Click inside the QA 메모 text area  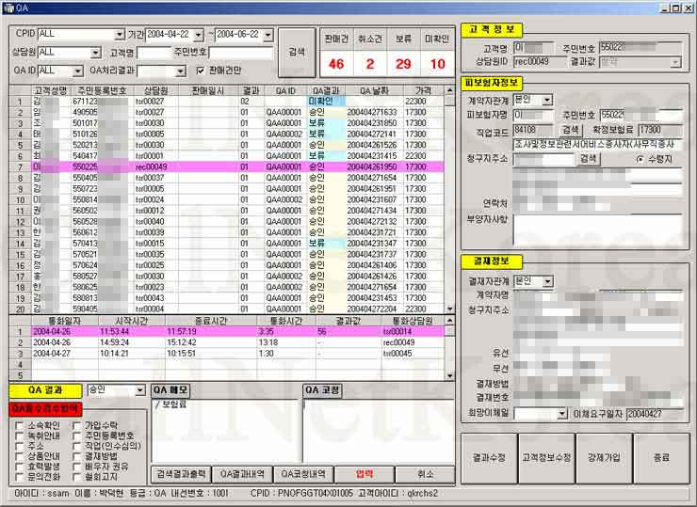222,433
